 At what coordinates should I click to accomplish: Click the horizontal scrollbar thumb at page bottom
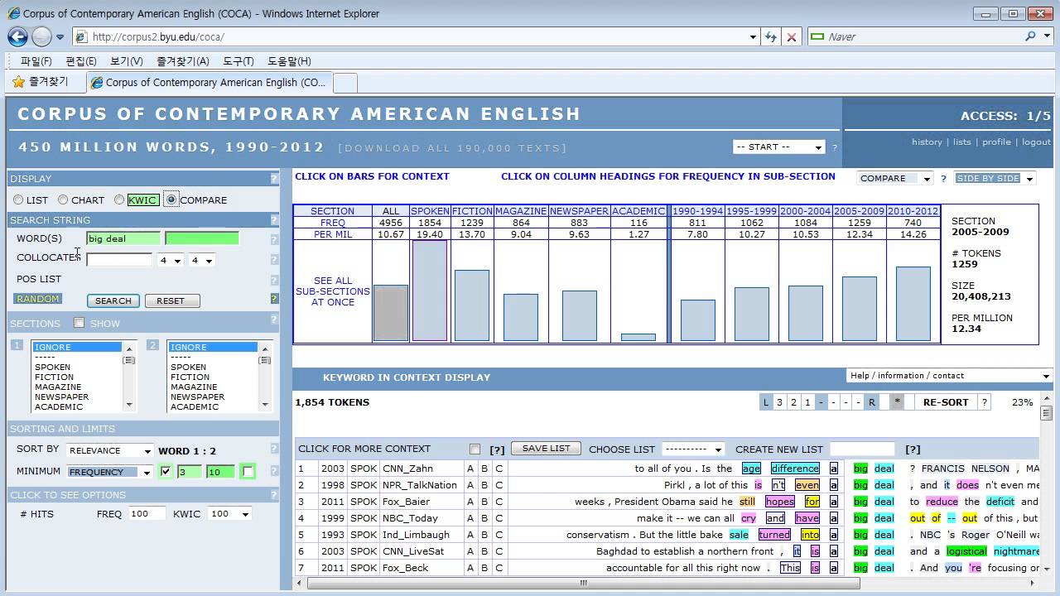(x=584, y=583)
